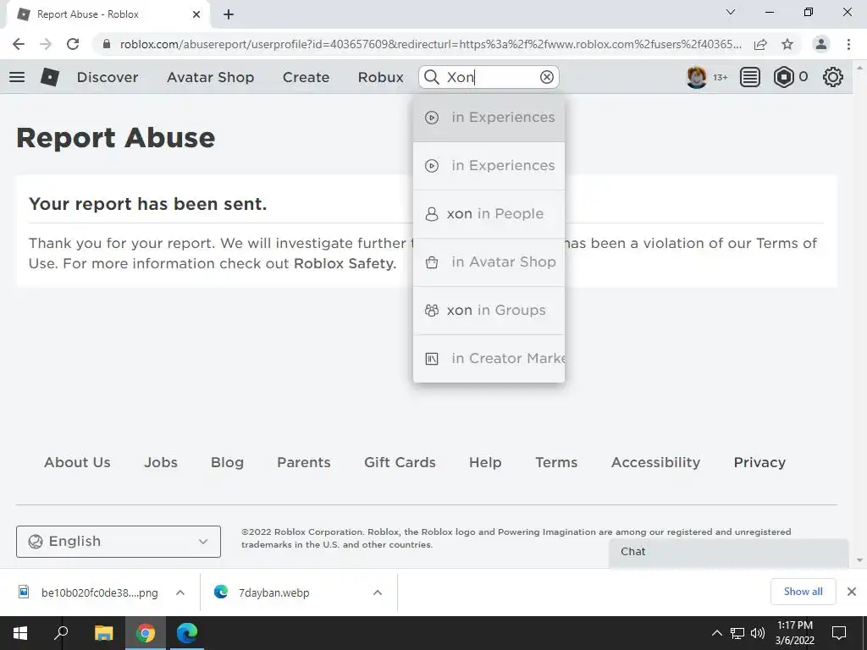The height and width of the screenshot is (650, 867).
Task: Open File Explorer from the taskbar
Action: click(103, 633)
